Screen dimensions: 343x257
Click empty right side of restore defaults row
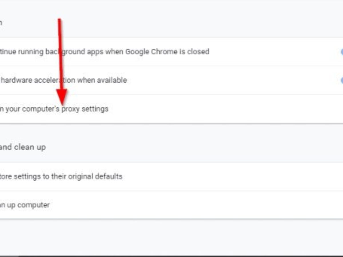pos(243,176)
